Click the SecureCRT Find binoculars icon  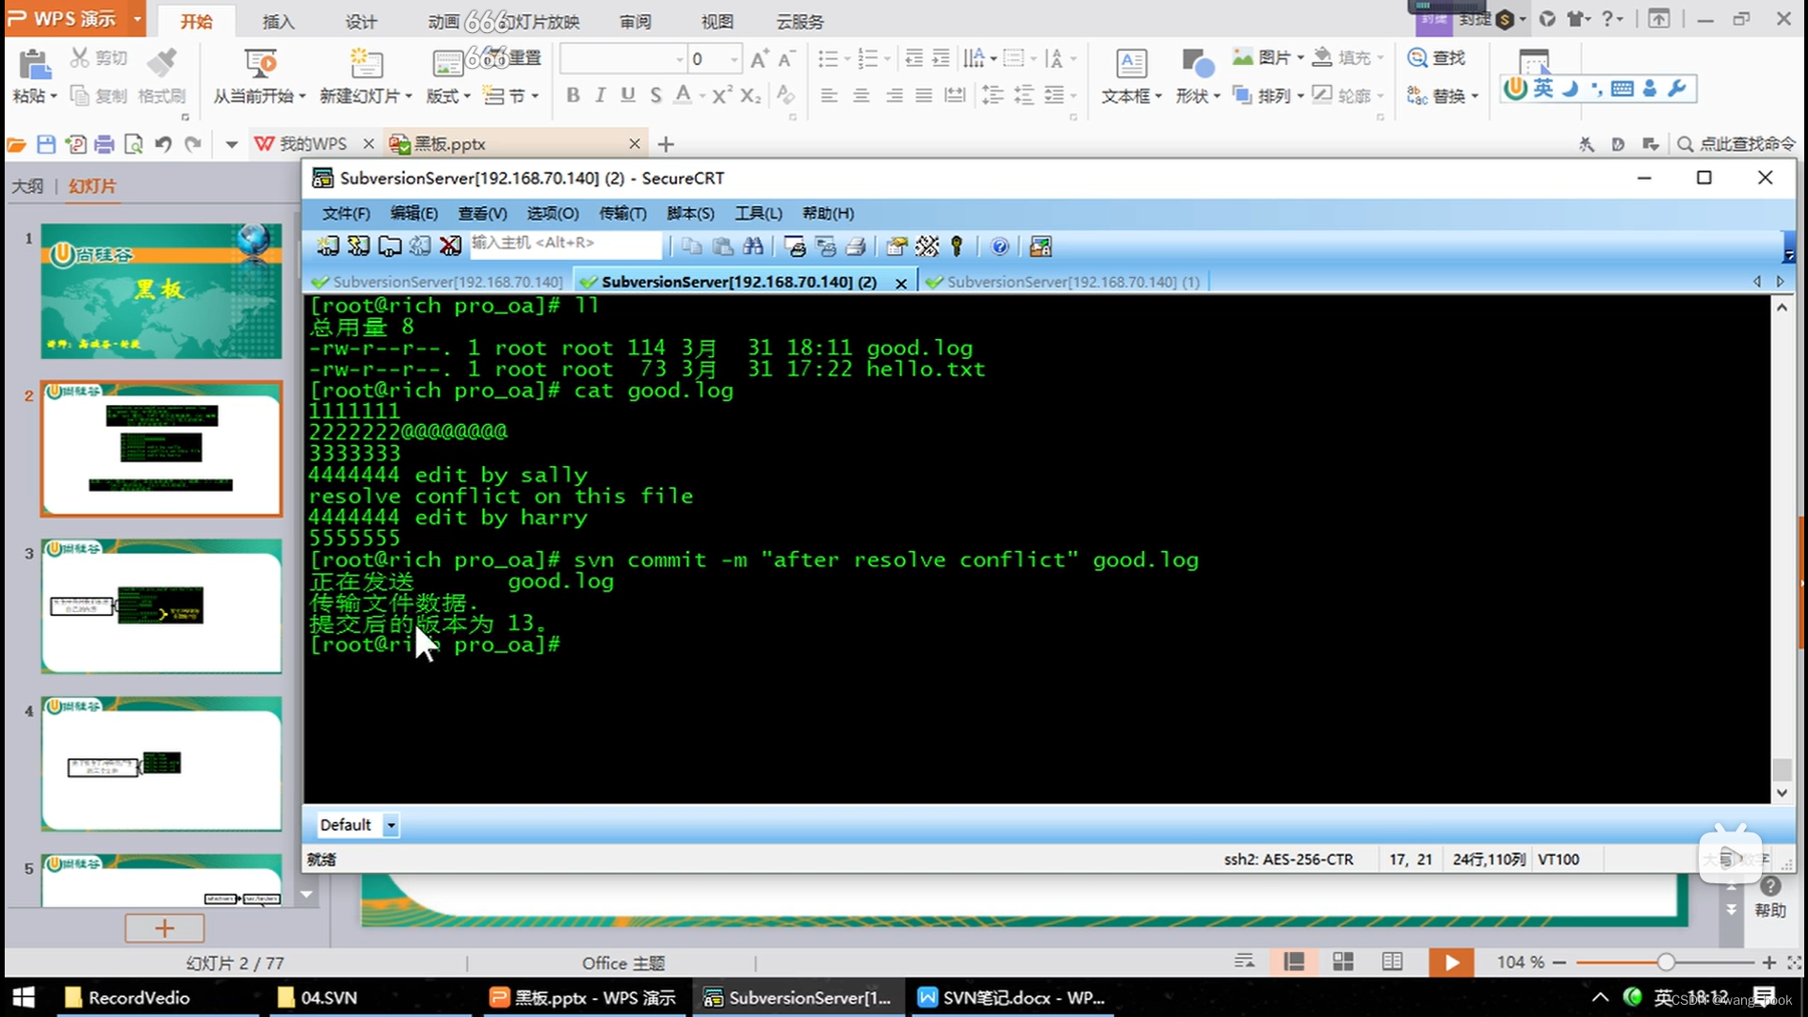(x=753, y=247)
